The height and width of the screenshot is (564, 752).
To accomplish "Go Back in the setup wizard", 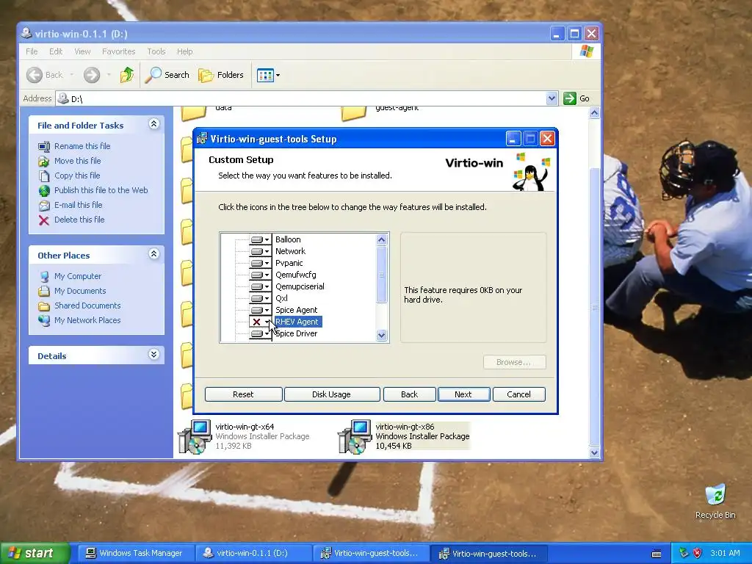I will [409, 394].
